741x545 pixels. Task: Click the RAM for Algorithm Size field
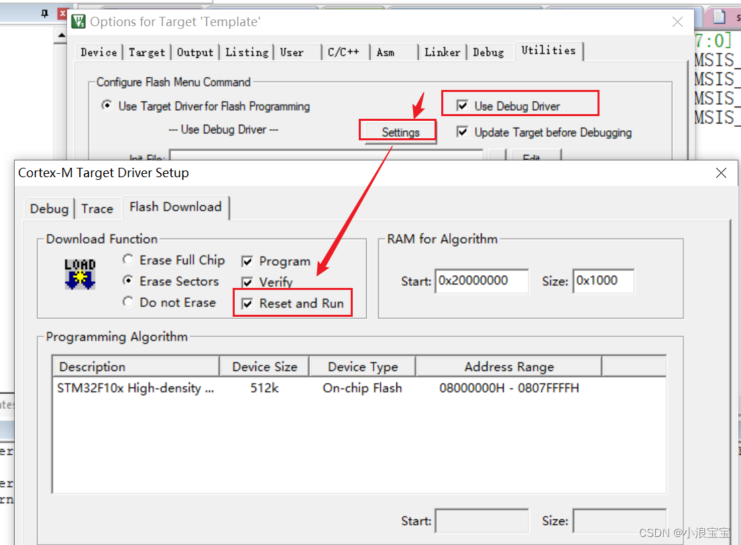coord(604,281)
